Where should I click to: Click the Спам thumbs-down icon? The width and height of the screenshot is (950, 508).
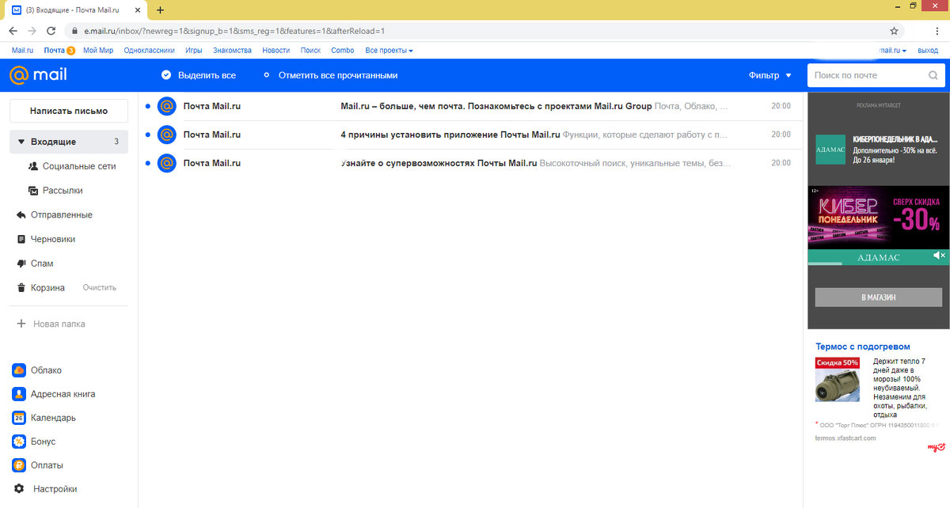pos(21,263)
